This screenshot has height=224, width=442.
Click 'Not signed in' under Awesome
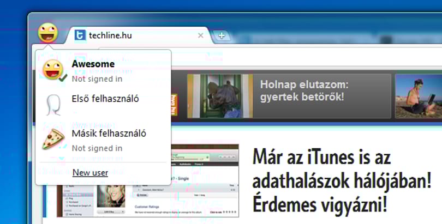[97, 79]
